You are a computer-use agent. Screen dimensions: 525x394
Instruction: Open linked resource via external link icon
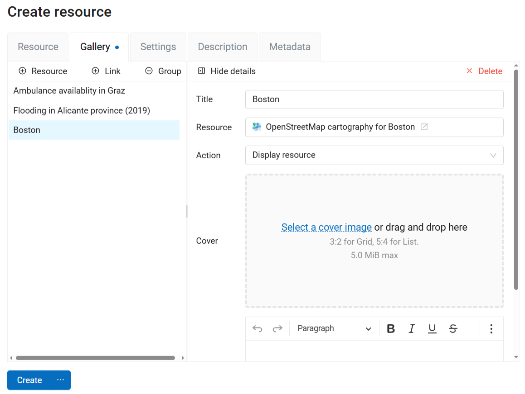pyautogui.click(x=424, y=127)
